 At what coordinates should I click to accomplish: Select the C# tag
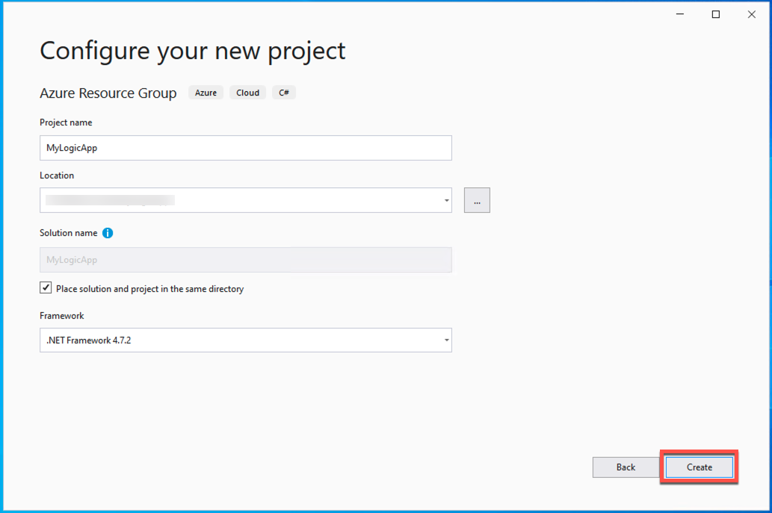point(283,93)
